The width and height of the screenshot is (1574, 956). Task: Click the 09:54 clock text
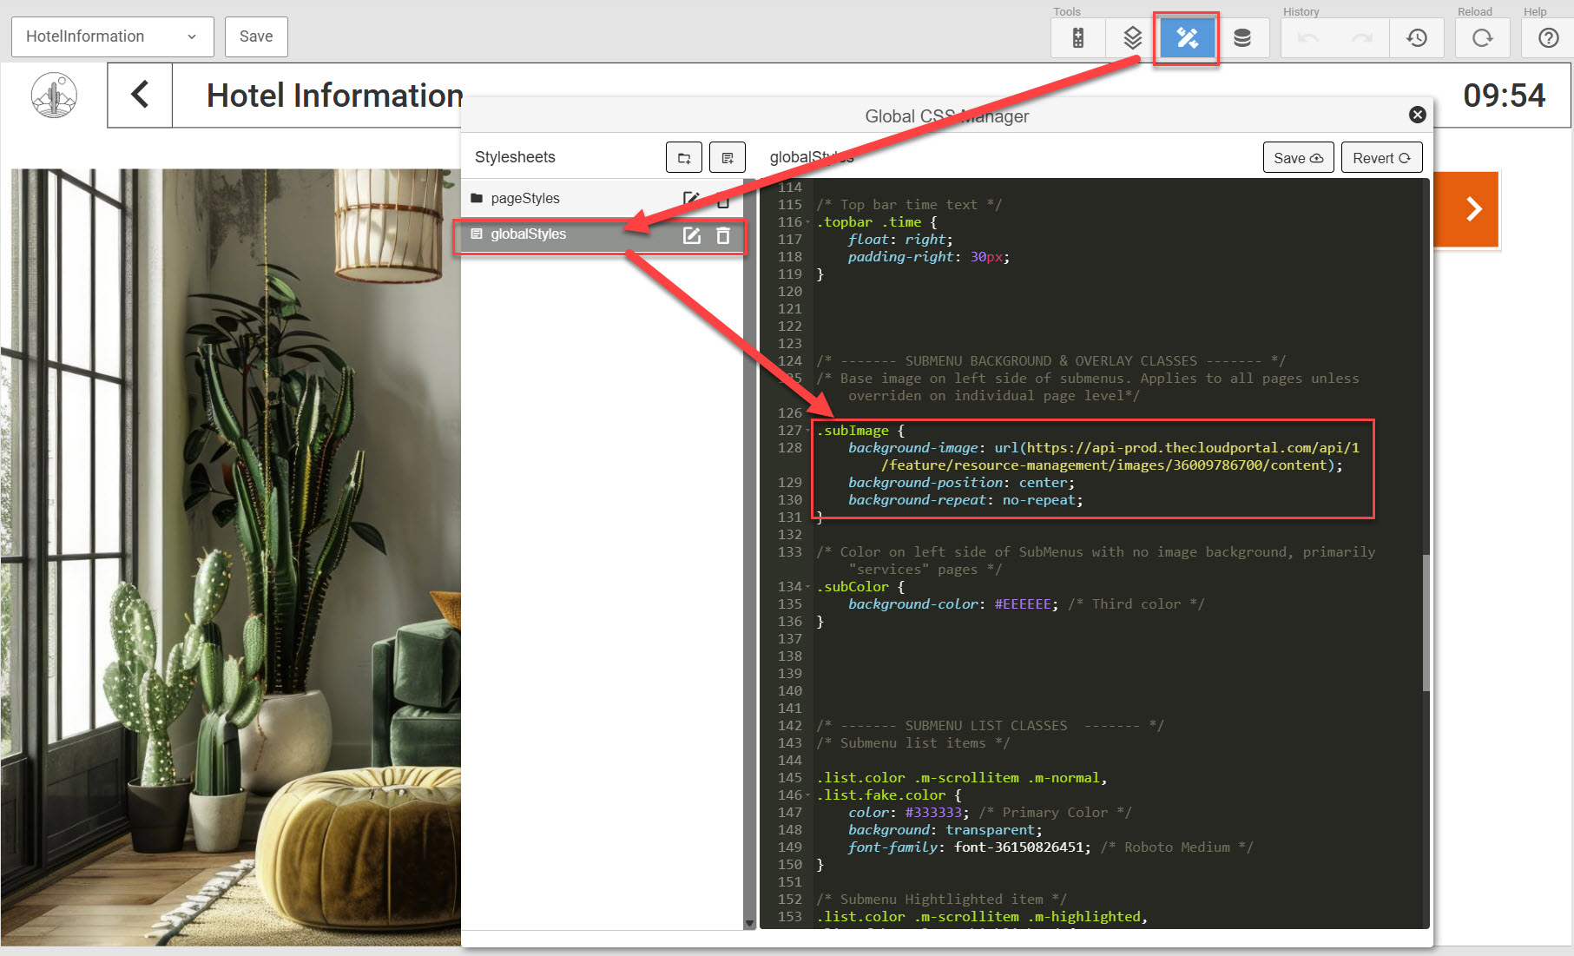(x=1504, y=96)
